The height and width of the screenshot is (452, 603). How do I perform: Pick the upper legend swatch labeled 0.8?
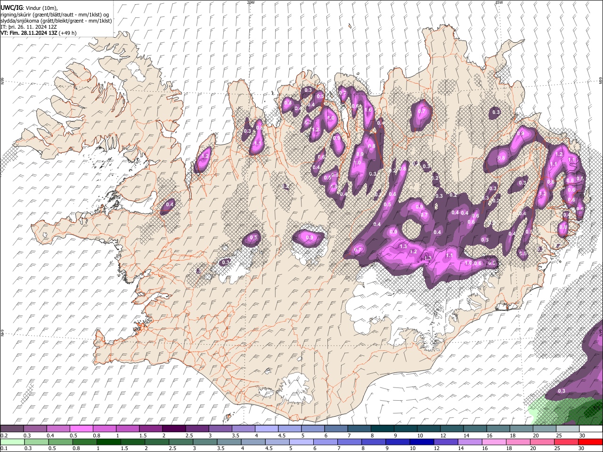(x=104, y=428)
